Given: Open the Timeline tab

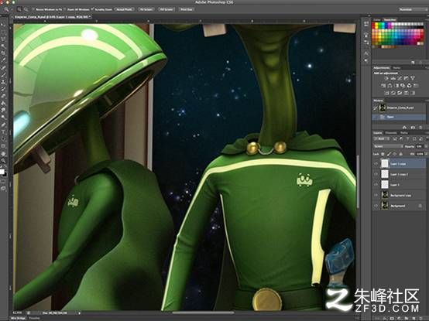Looking at the screenshot, I should point(35,318).
